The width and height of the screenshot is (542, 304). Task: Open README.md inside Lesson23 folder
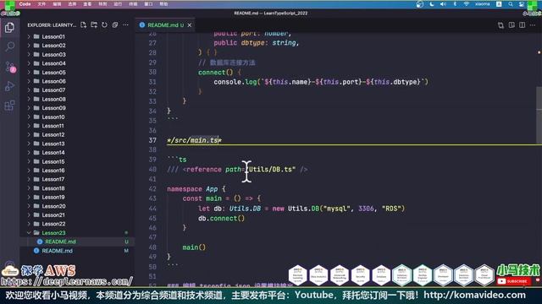(78, 242)
